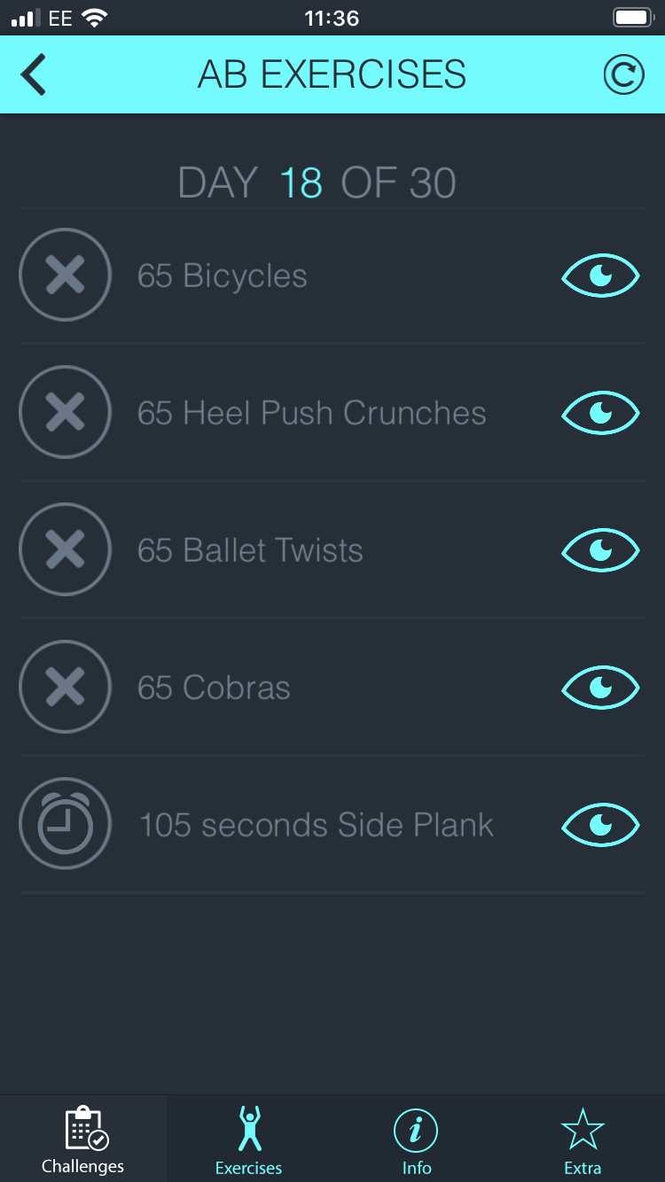Open eye preview for Ballet Twists
This screenshot has height=1182, width=665.
point(600,550)
